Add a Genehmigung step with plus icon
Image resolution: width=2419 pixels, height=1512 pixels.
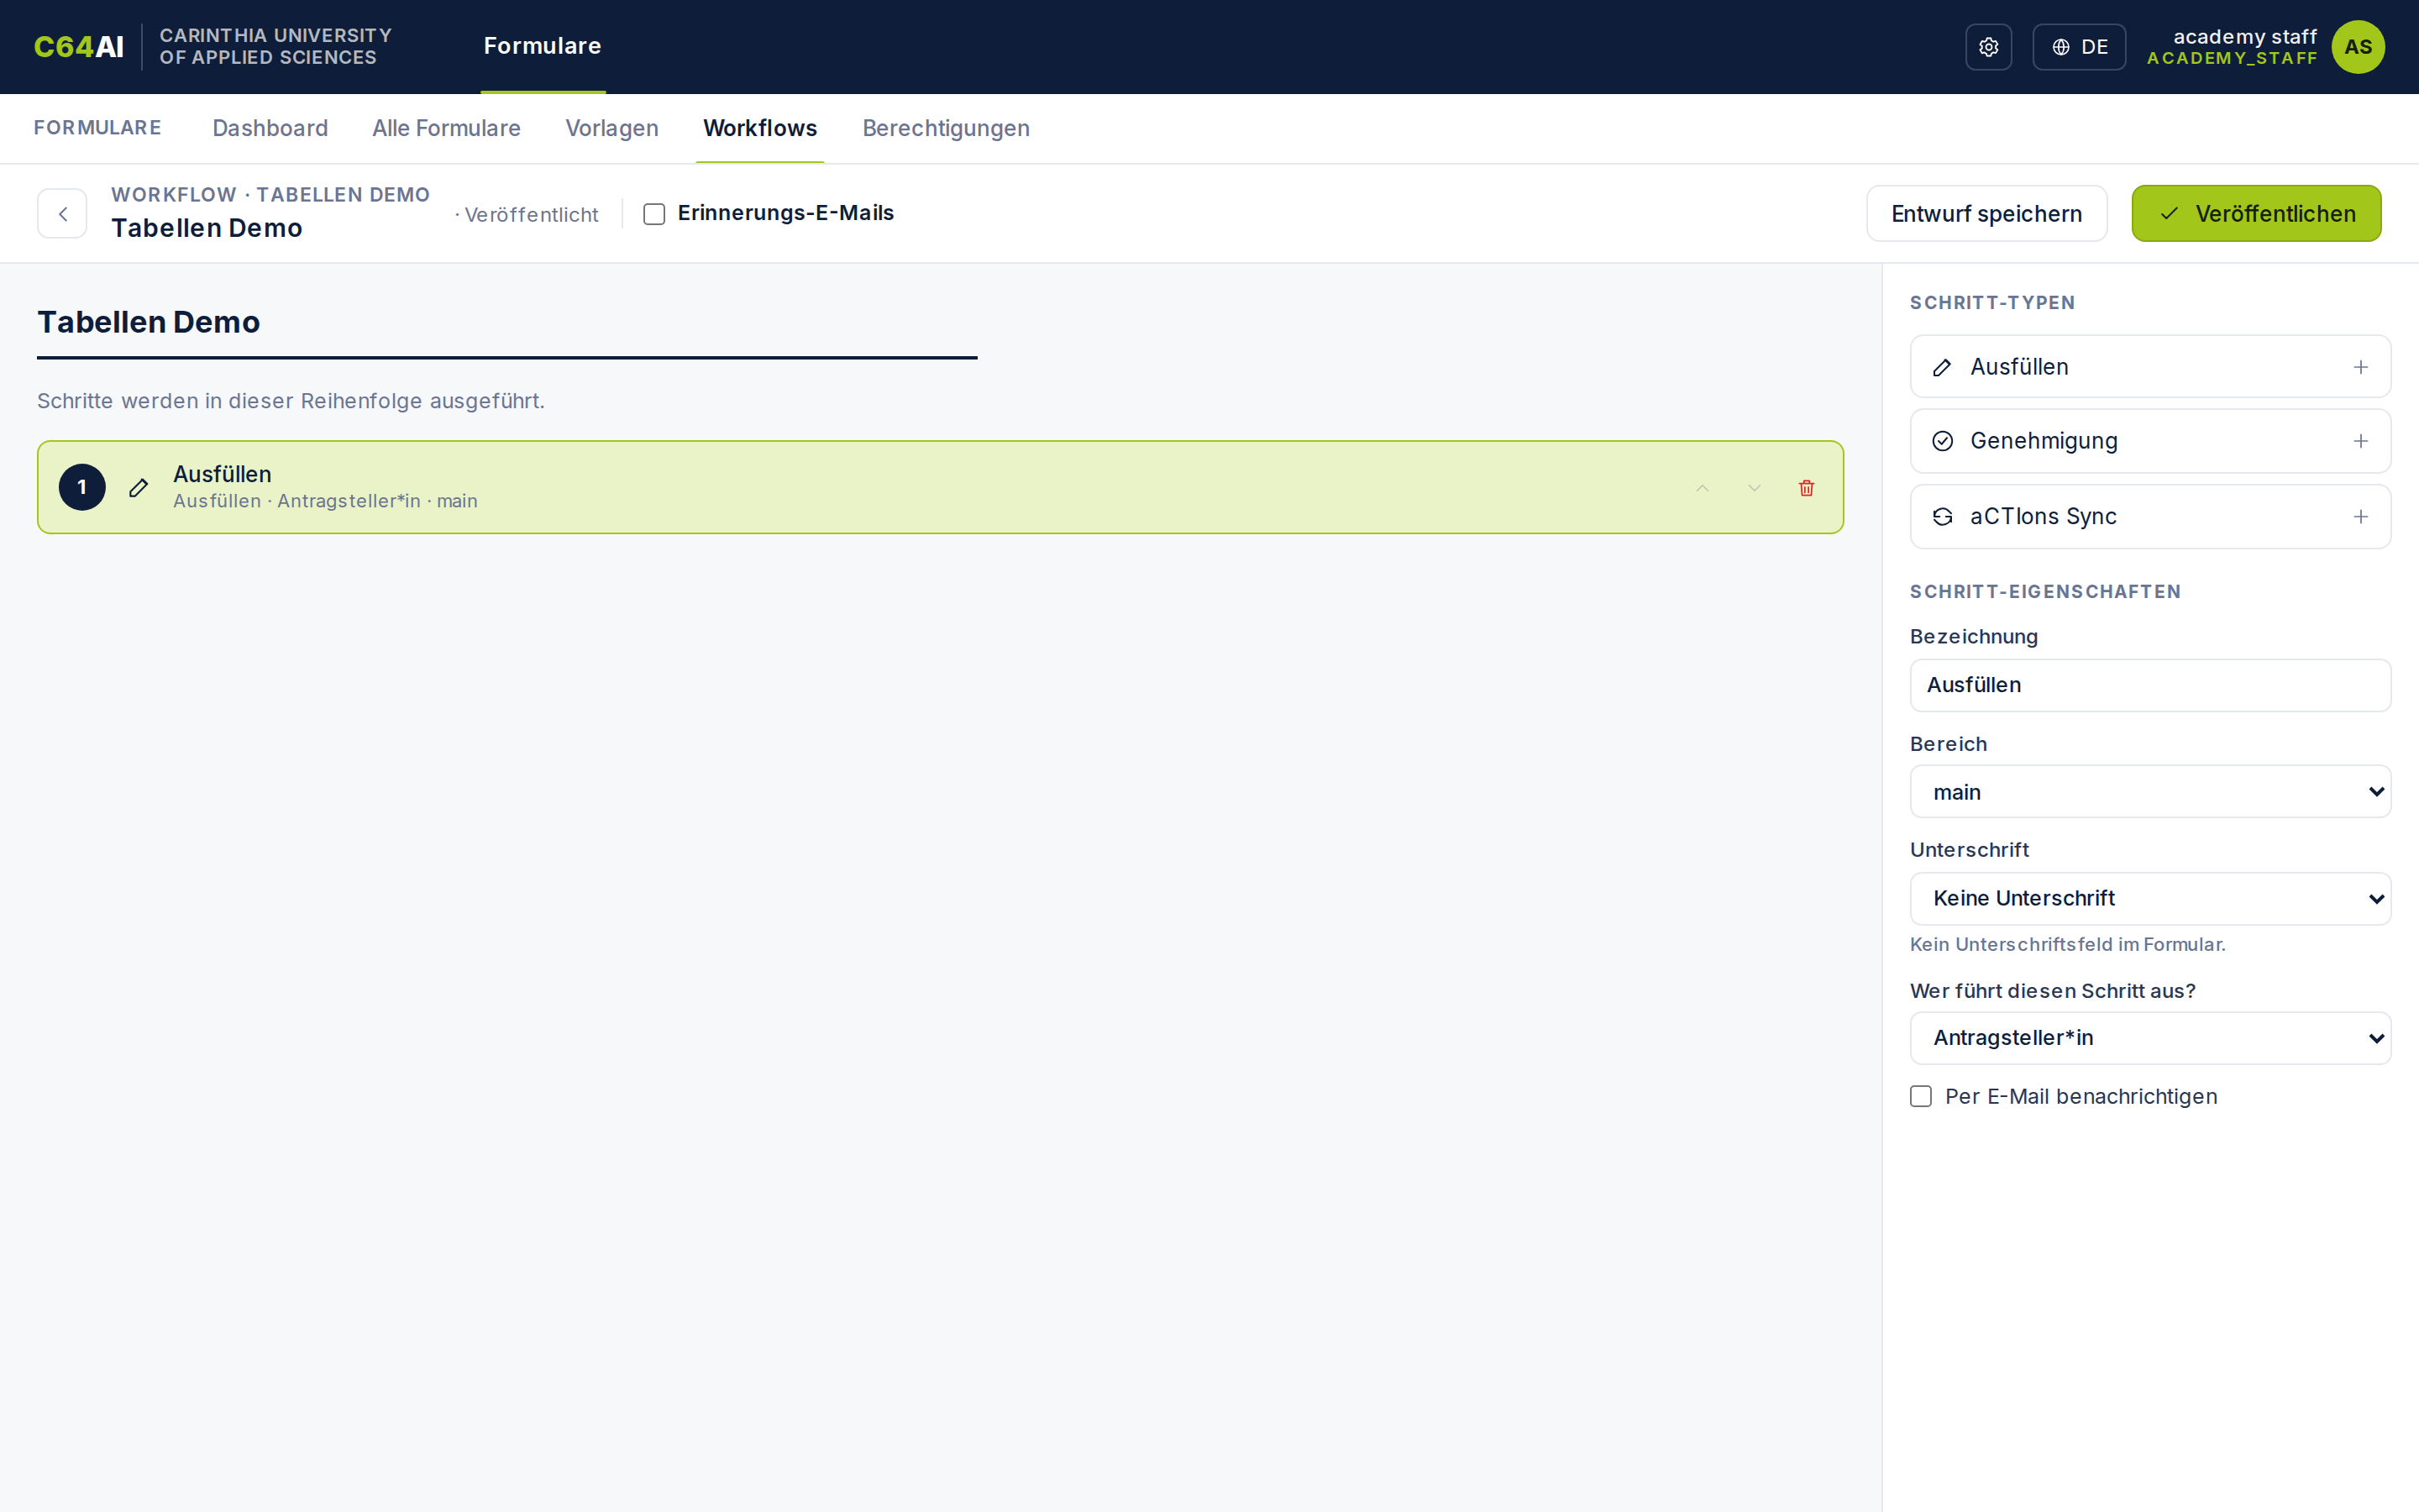(x=2361, y=441)
